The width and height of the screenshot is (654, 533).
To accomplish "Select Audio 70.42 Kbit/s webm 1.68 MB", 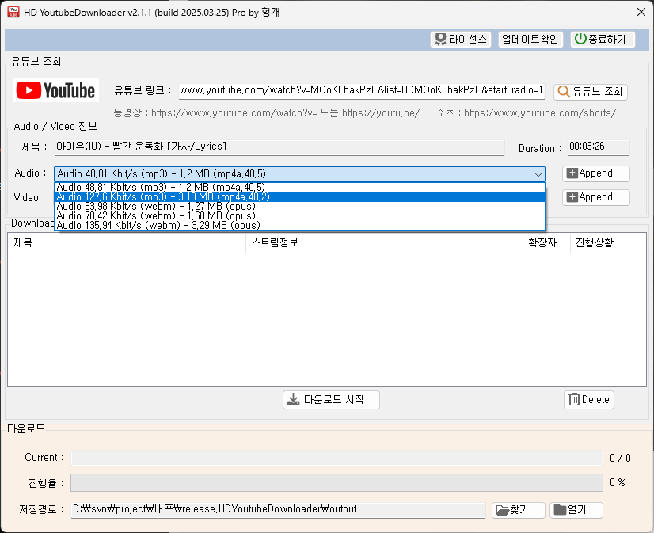I will (x=299, y=216).
